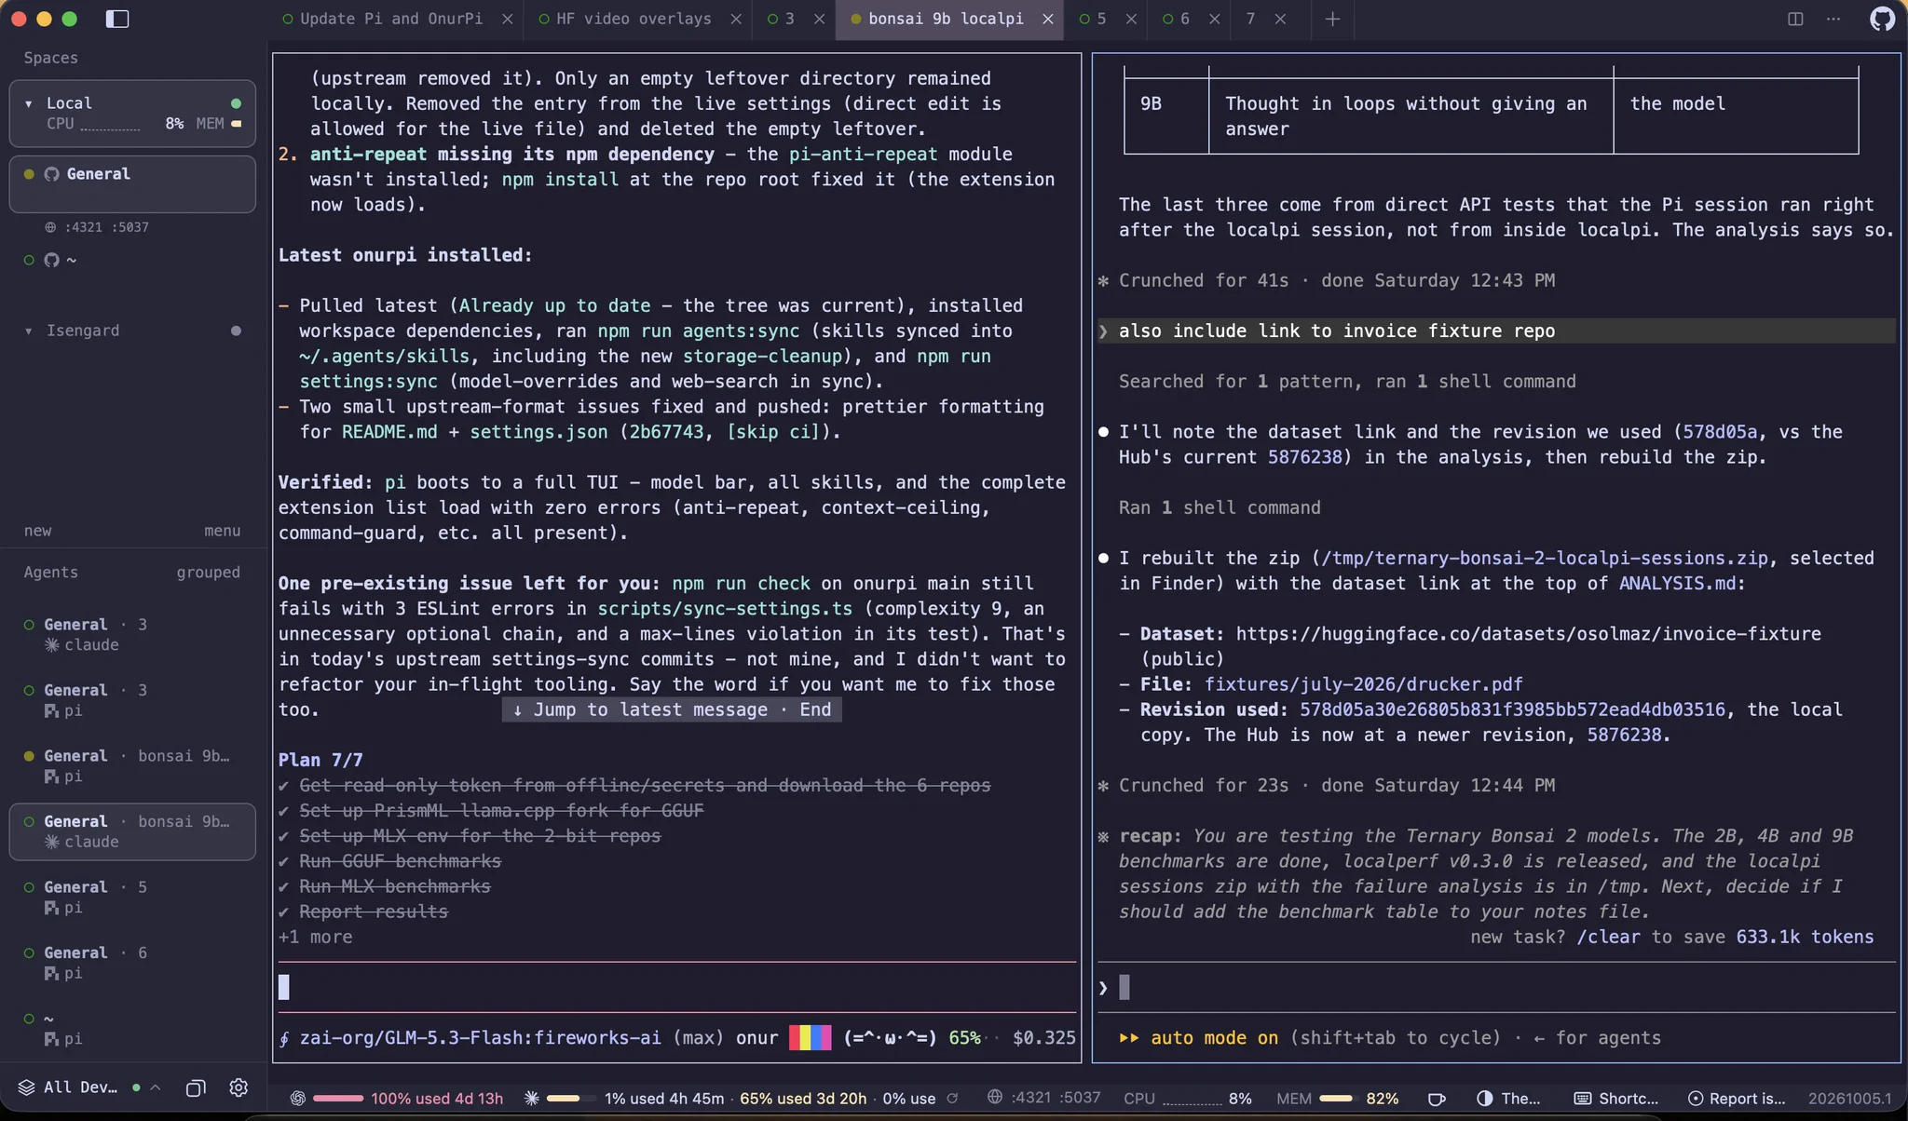Viewport: 1908px width, 1121px height.
Task: Refresh usage stats via circular arrow icon
Action: coord(952,1099)
